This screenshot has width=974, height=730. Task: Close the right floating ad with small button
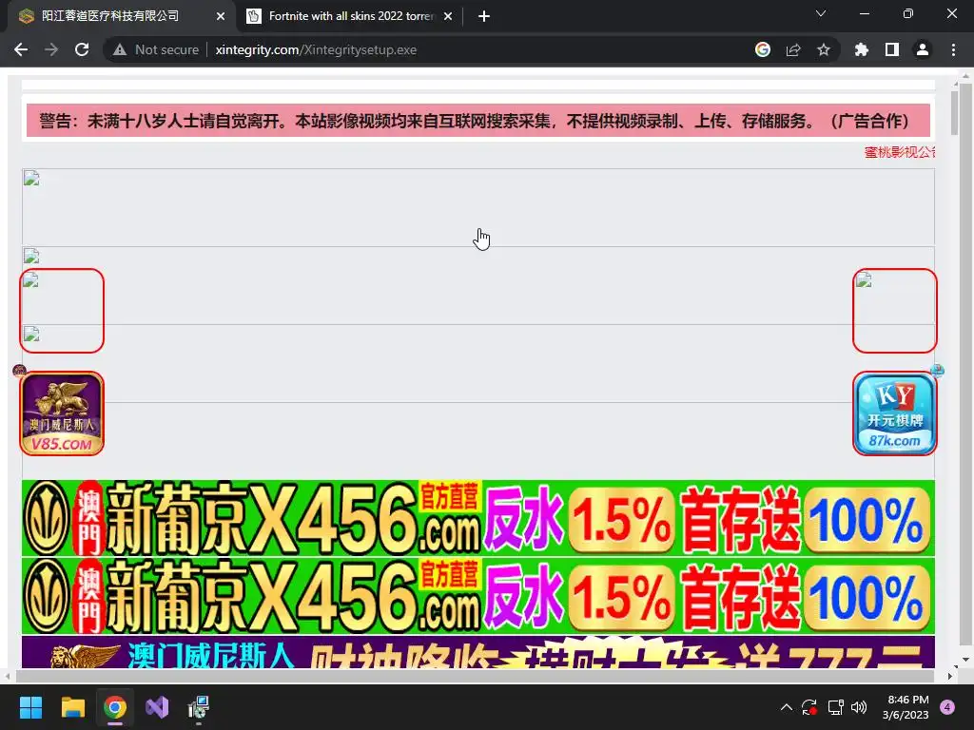click(937, 371)
